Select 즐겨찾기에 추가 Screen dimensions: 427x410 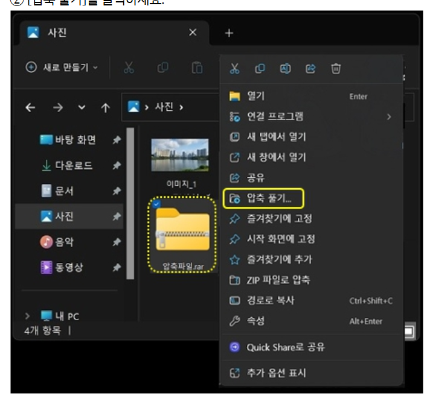click(311, 260)
